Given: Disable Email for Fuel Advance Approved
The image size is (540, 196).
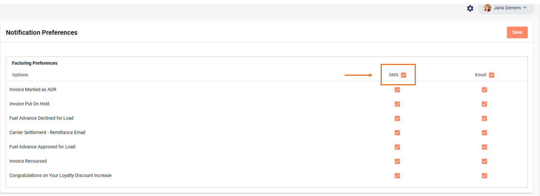Looking at the screenshot, I should click(484, 147).
